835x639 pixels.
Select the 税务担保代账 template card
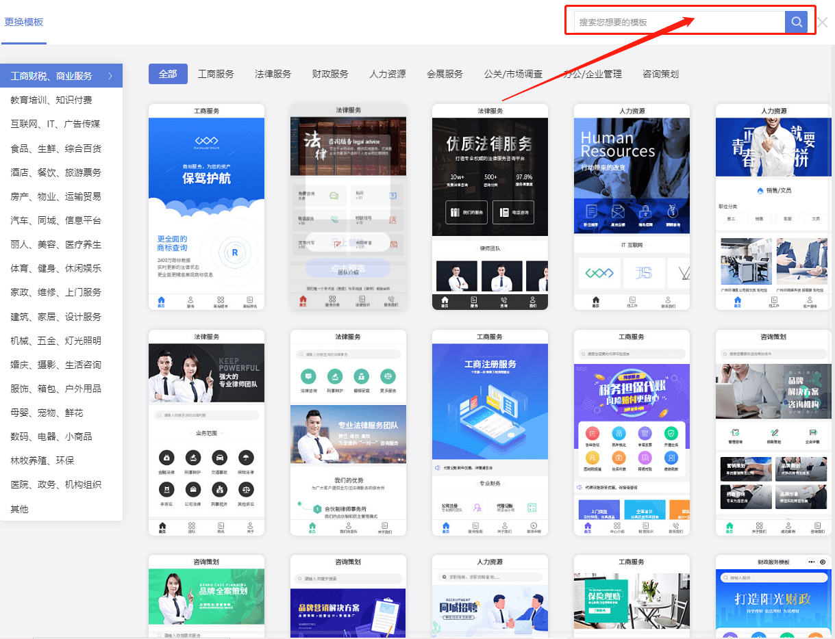[x=632, y=432]
